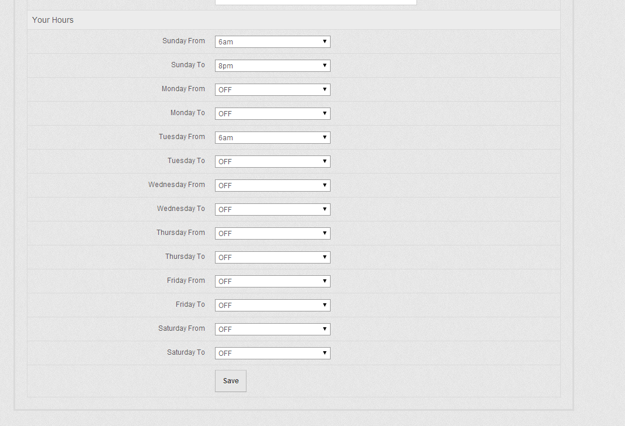This screenshot has height=426, width=625.
Task: Click the text field above Your Hours
Action: [315, 2]
